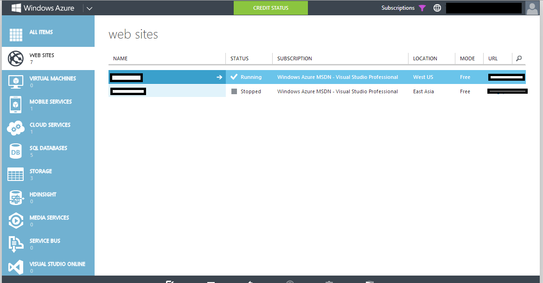Select the Virtual Machines sidebar icon
Screen dimensions: 543x283
pos(16,82)
